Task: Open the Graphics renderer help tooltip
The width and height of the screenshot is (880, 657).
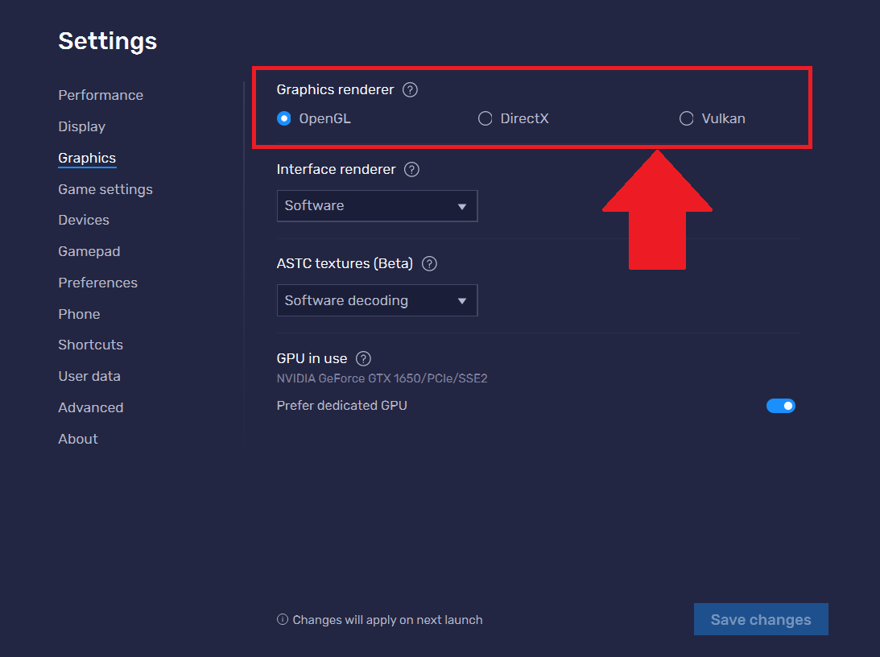Action: pyautogui.click(x=410, y=89)
